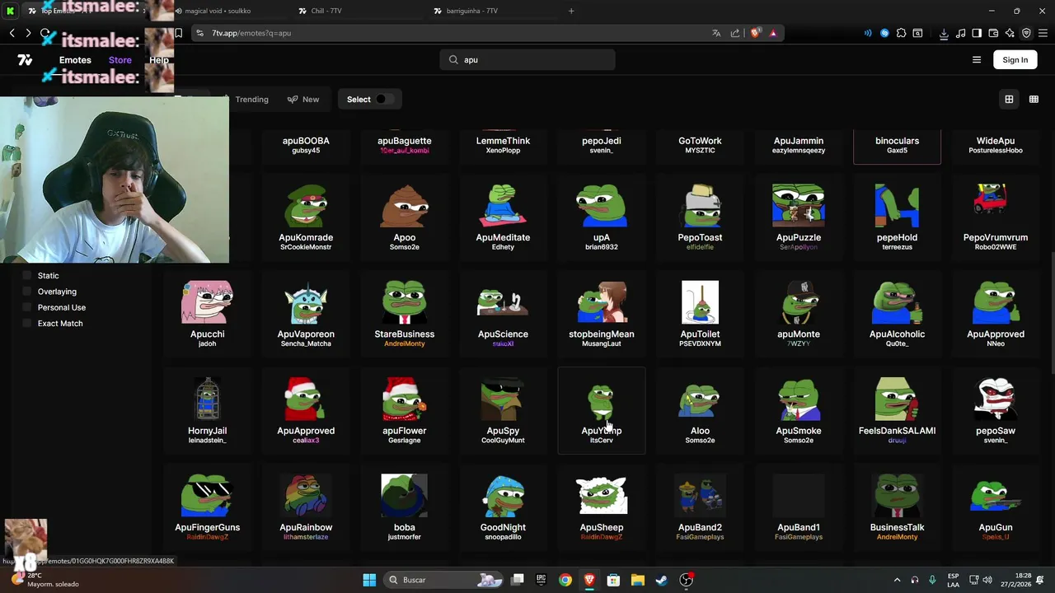Open the ApuSheep emote

601,507
